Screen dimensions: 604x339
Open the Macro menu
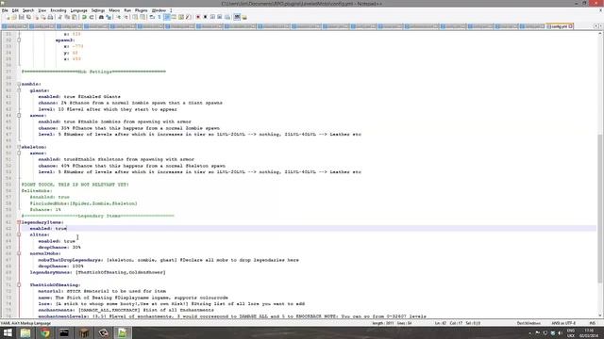[x=114, y=10]
